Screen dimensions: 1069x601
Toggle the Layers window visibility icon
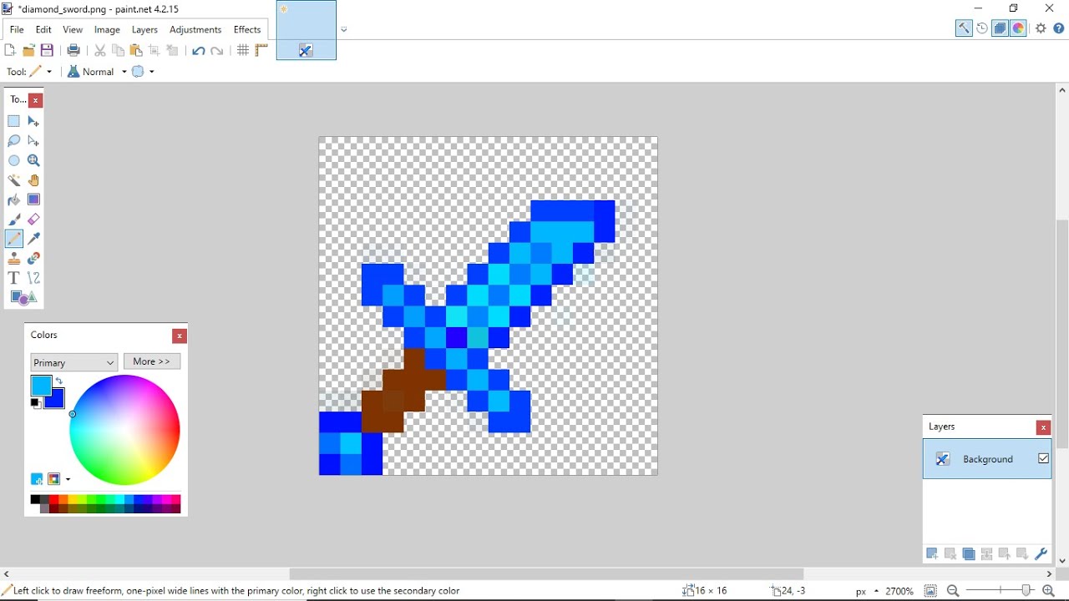click(x=1001, y=28)
